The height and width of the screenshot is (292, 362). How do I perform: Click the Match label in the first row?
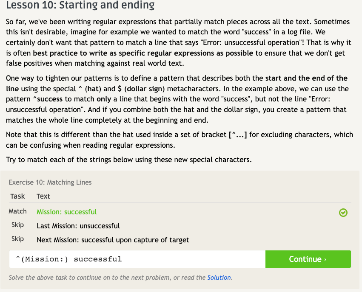pyautogui.click(x=17, y=211)
